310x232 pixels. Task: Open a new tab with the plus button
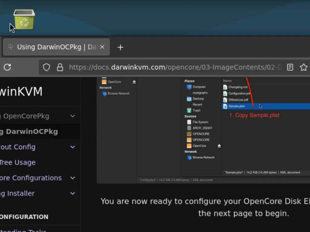pos(120,47)
